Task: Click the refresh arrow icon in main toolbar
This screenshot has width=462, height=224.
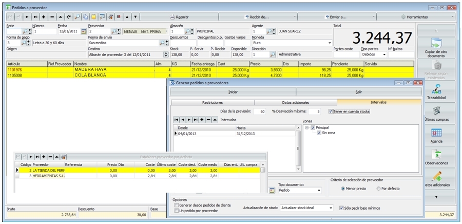Action: (x=69, y=17)
